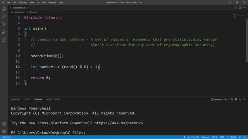This screenshot has height=139, width=248.
Task: Open the Explorer view in activity bar
Action: tap(4, 8)
